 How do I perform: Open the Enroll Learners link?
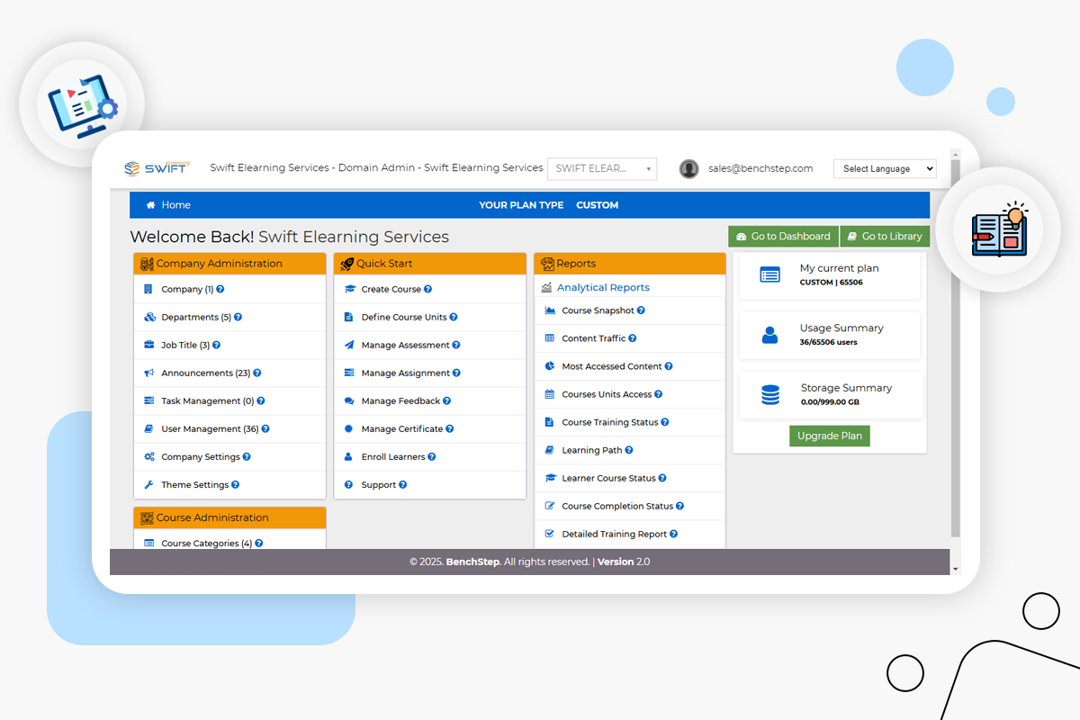(393, 457)
